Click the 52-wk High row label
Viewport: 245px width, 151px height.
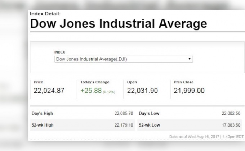[x=44, y=125]
